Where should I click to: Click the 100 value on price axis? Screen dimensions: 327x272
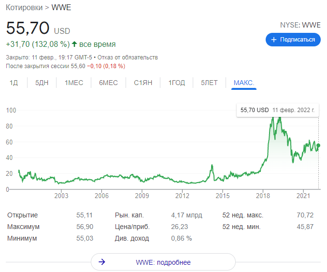click(11, 110)
